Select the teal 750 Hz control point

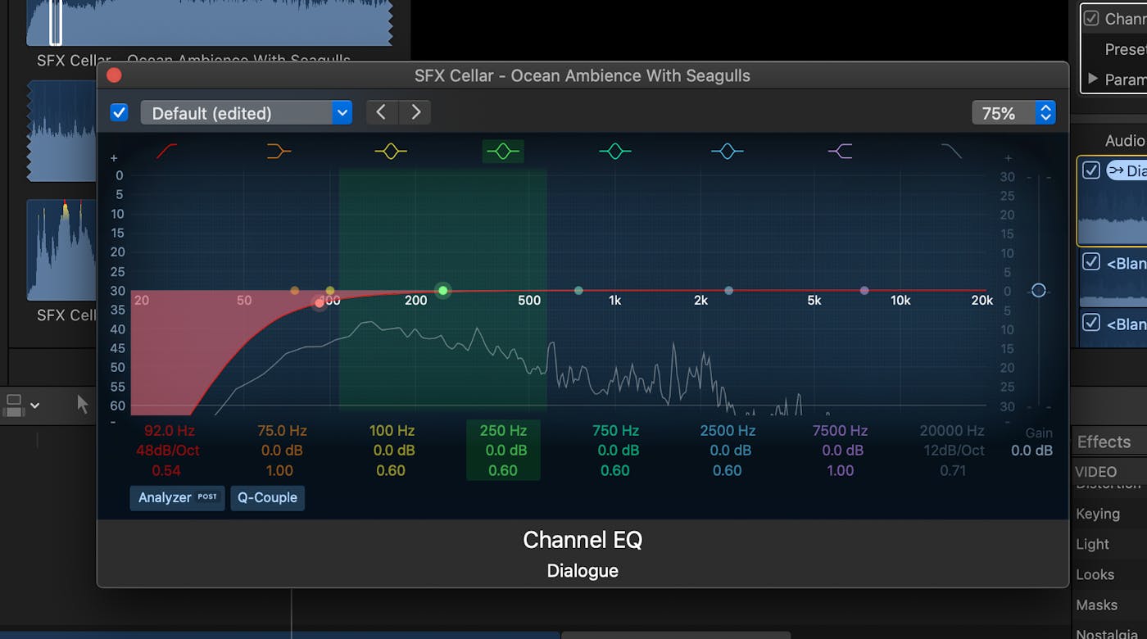click(x=578, y=291)
